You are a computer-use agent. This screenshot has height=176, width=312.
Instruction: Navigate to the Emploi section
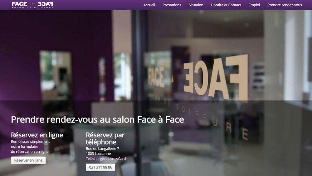coord(254,5)
